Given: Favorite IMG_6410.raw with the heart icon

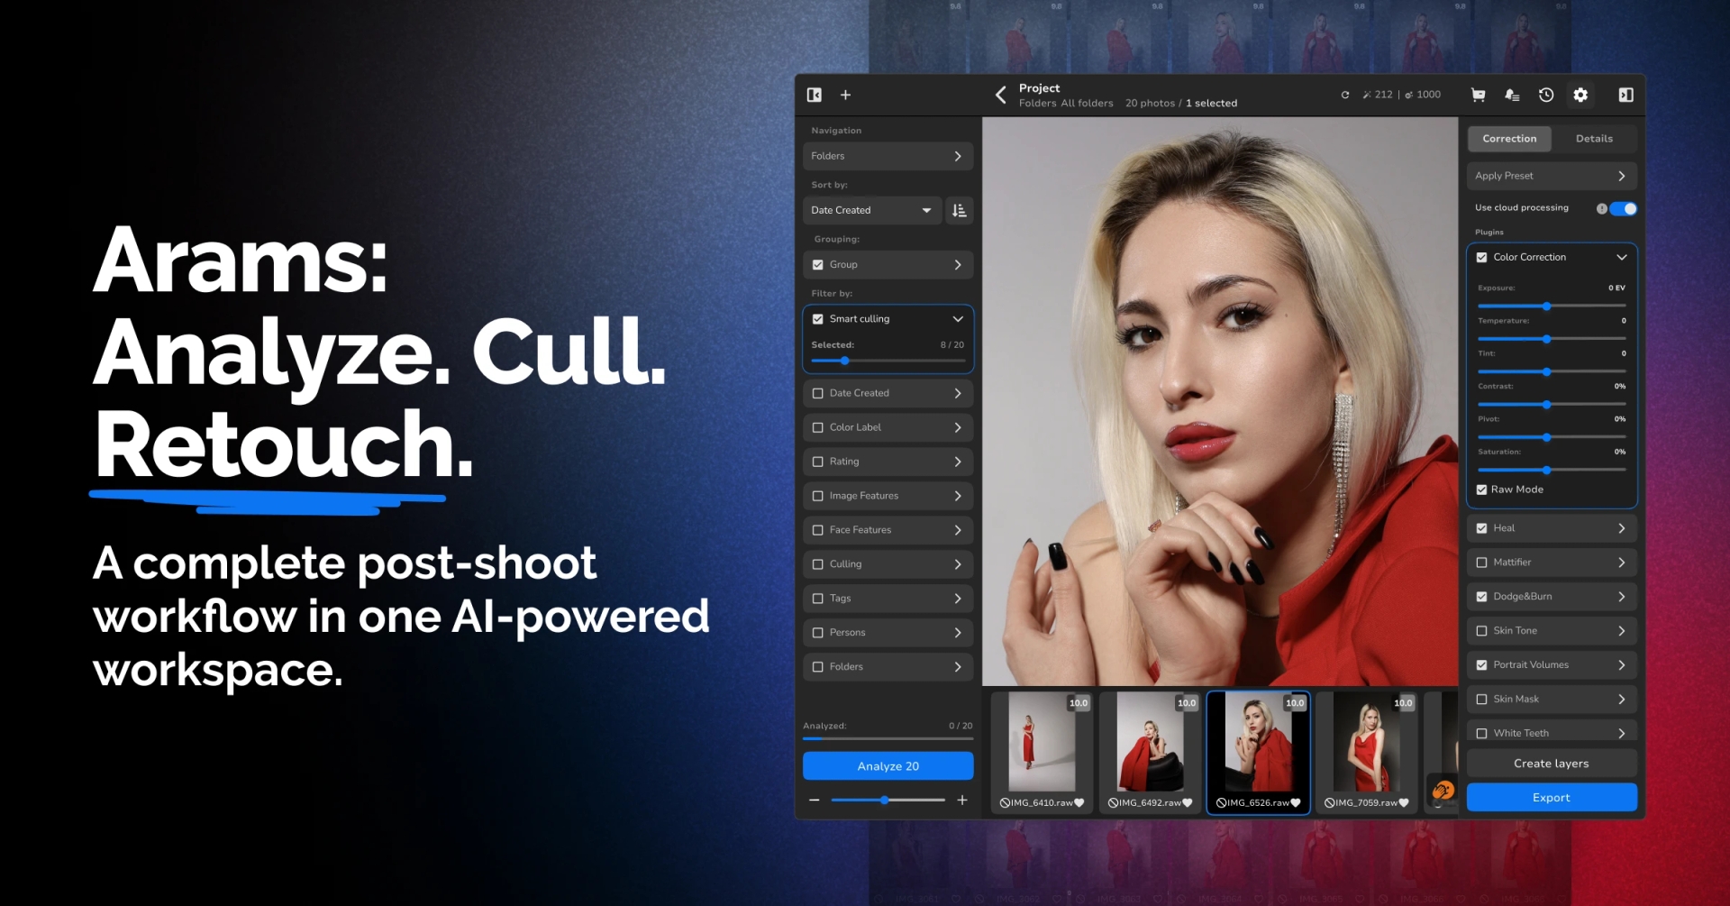Looking at the screenshot, I should click(x=1079, y=802).
